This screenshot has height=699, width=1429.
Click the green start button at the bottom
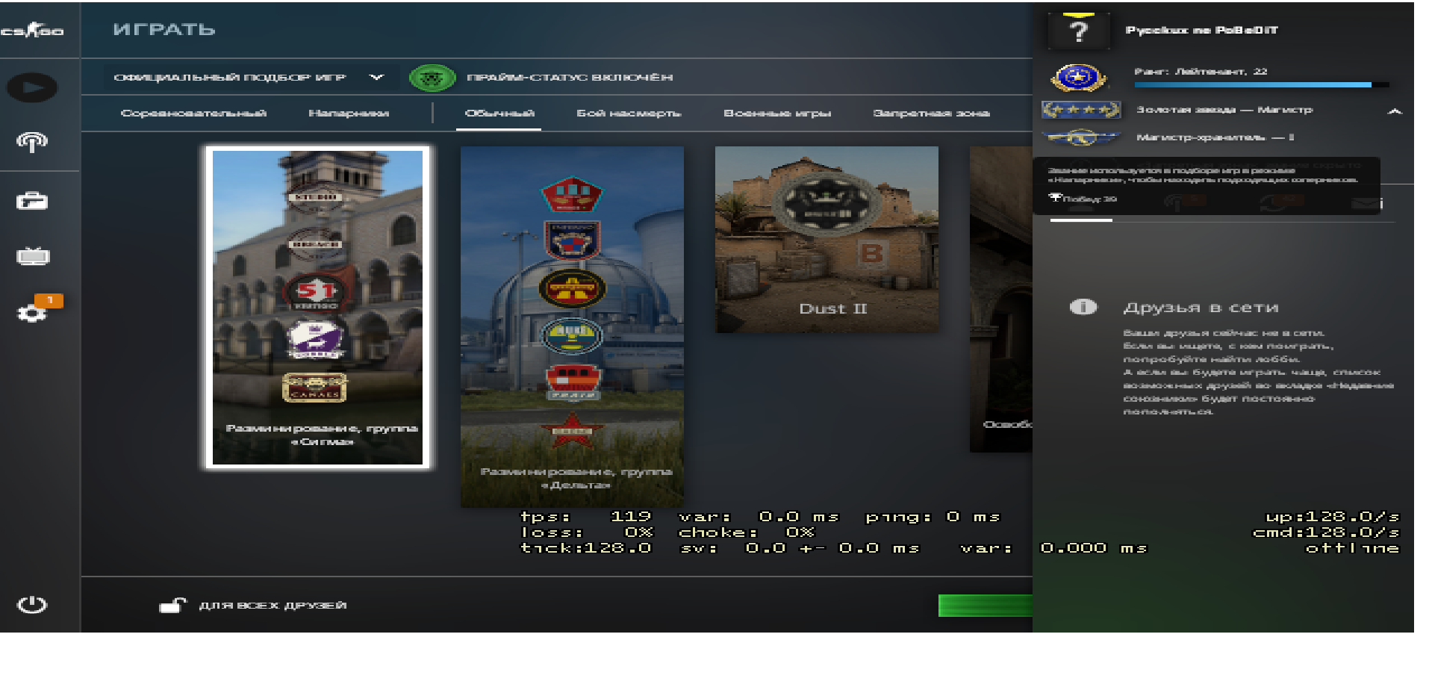(x=985, y=606)
